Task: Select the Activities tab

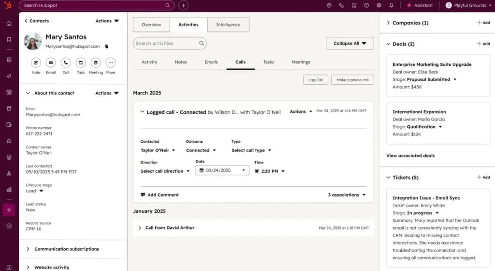Action: [x=189, y=25]
